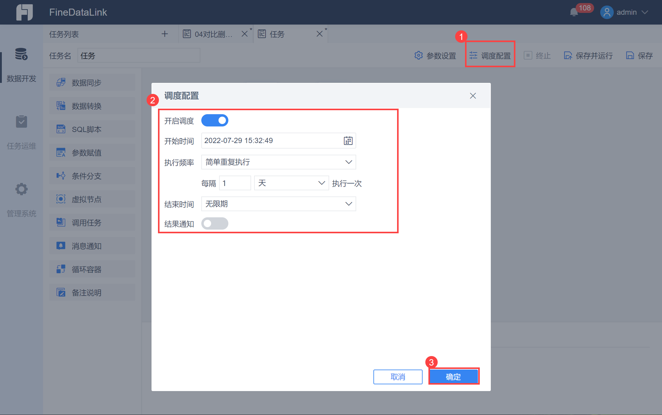Viewport: 662px width, 415px height.
Task: Click the 循环容器 node icon
Action: [x=61, y=269]
